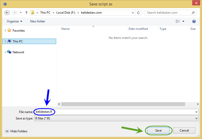
Task: Create a New folder
Action: click(x=38, y=21)
